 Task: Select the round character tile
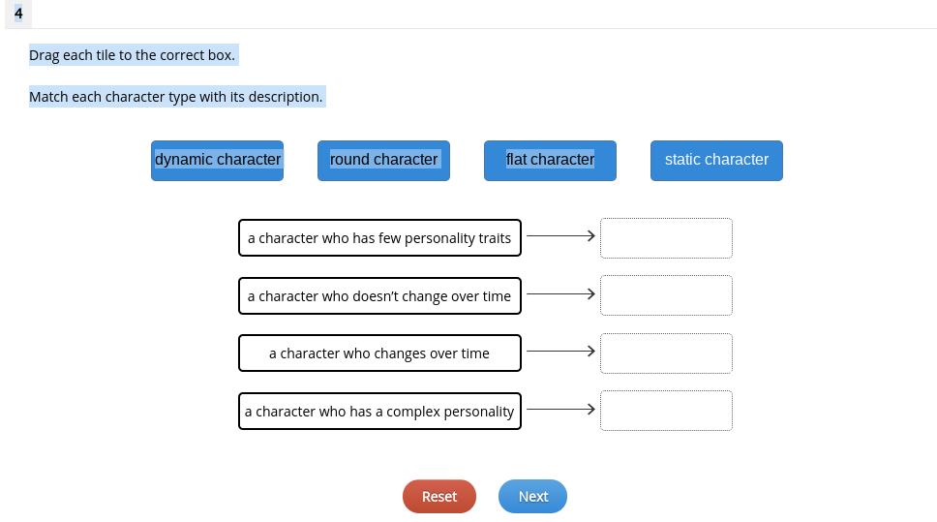click(x=383, y=160)
